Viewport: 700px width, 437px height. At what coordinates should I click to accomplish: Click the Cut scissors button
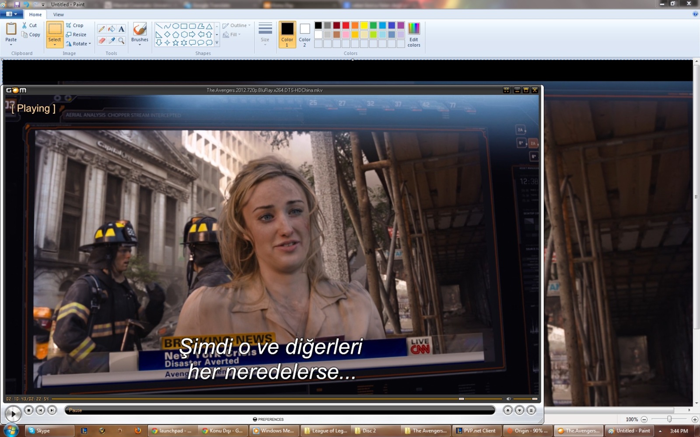click(29, 25)
